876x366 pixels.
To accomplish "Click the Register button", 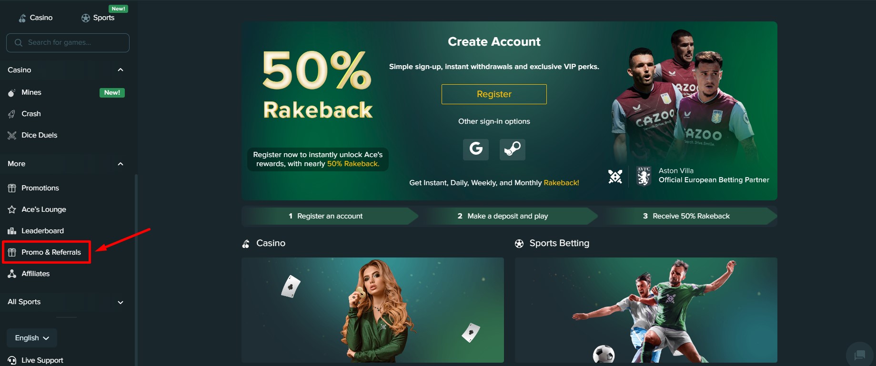I will pyautogui.click(x=494, y=94).
